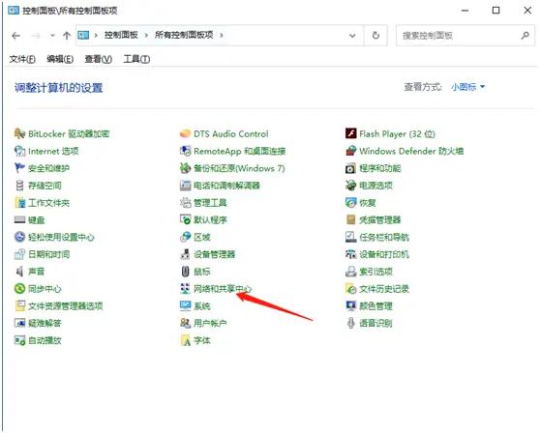Expand the chevron before 控制面板 breadcrumb

96,35
